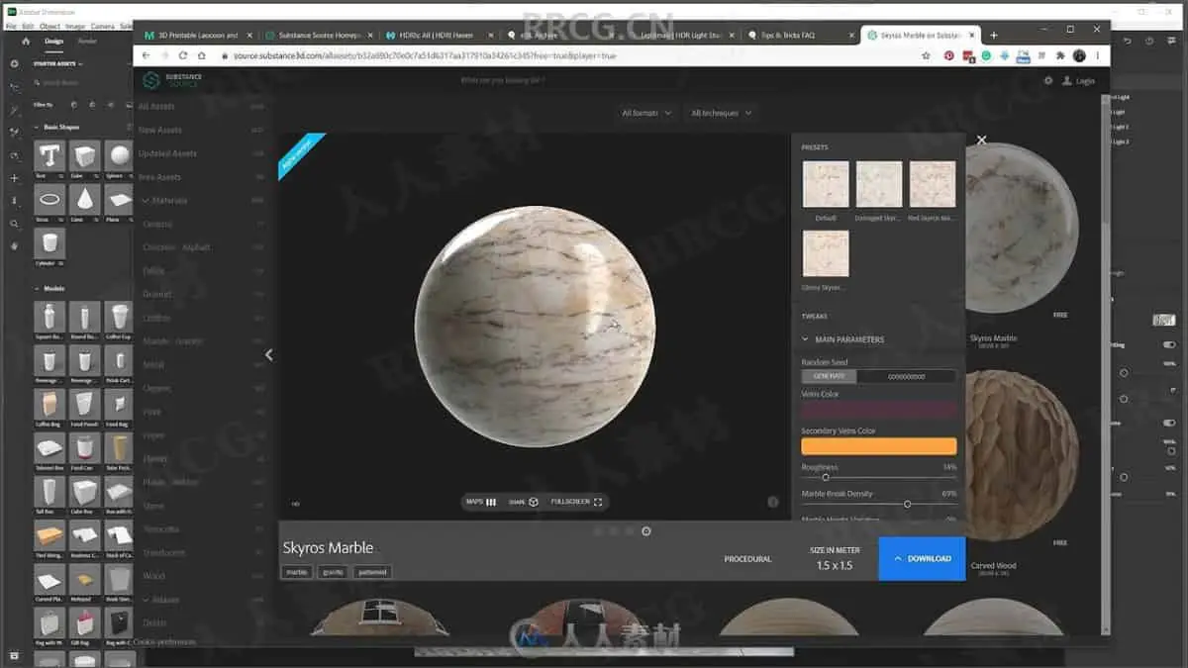
Task: Click the marble tag
Action: point(296,572)
